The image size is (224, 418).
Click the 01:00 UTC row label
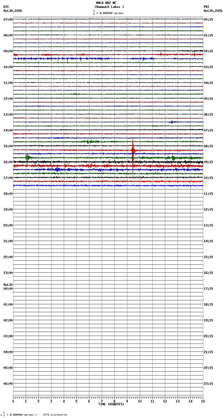8,305
